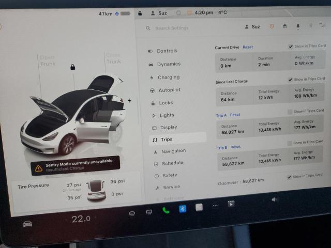
Task: Tap the 47 km range readout
Action: tap(106, 14)
